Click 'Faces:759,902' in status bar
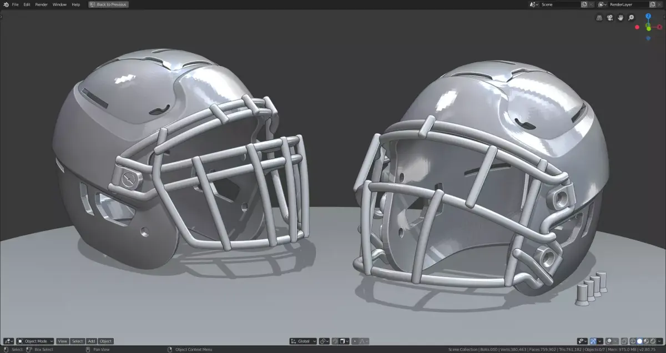The image size is (666, 353). click(x=543, y=350)
